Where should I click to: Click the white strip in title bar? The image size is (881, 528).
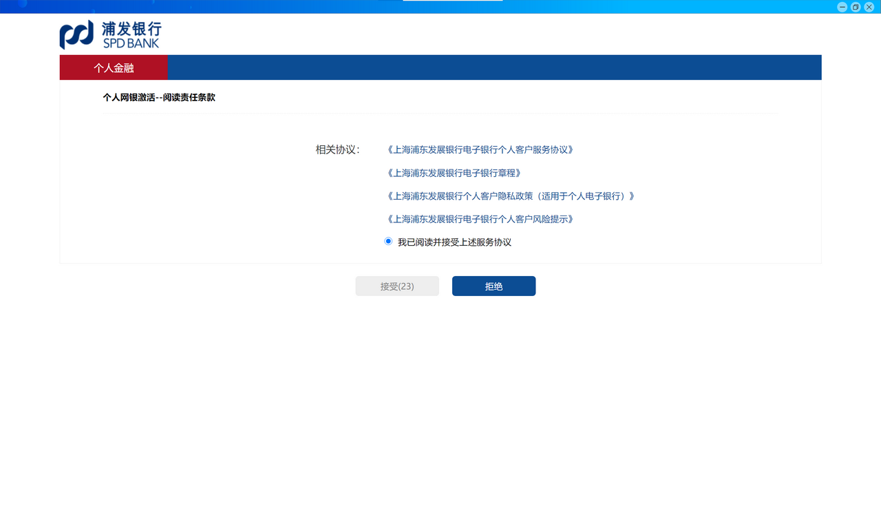click(452, 1)
